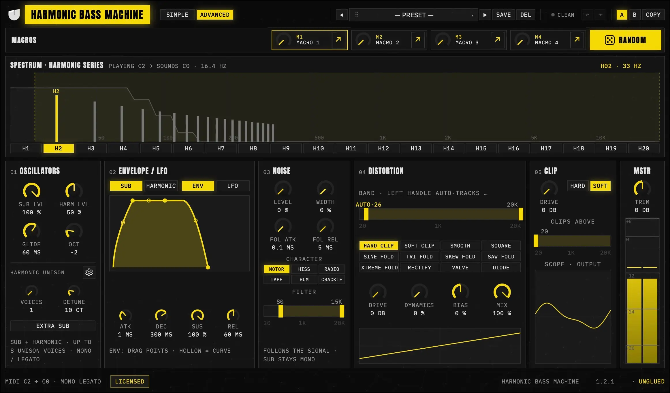Click the Macro 1 knob
This screenshot has height=393, width=670.
pos(283,40)
